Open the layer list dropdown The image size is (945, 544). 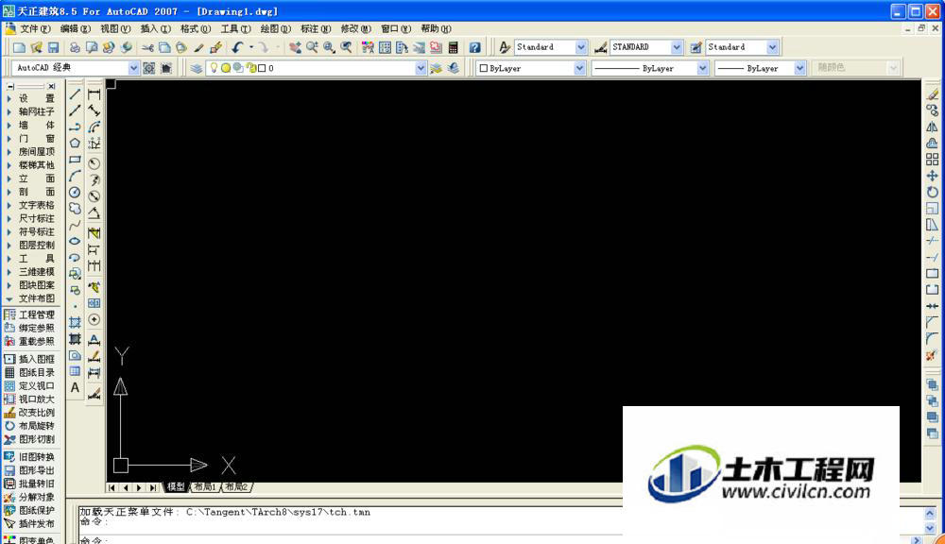[421, 68]
